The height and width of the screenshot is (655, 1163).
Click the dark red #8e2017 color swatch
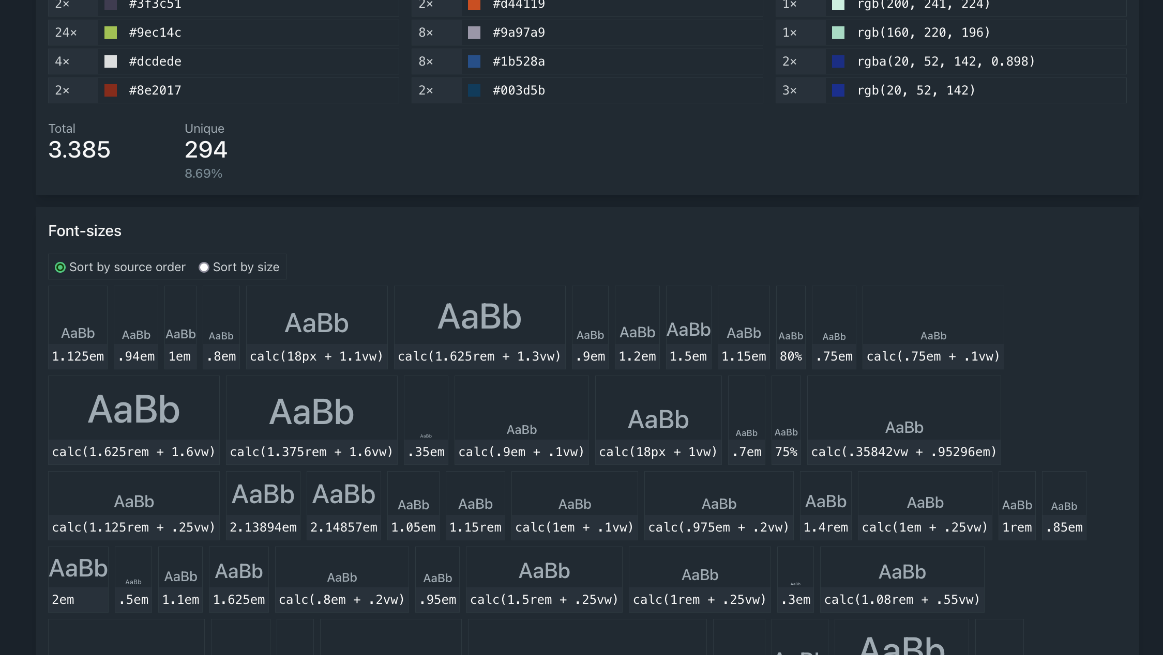(x=110, y=90)
